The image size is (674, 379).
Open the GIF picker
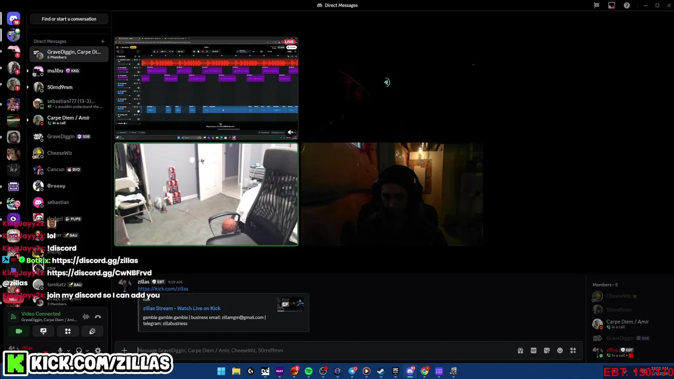pos(533,351)
